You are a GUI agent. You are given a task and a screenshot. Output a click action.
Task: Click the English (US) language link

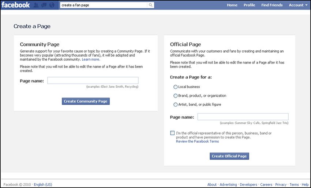43,184
